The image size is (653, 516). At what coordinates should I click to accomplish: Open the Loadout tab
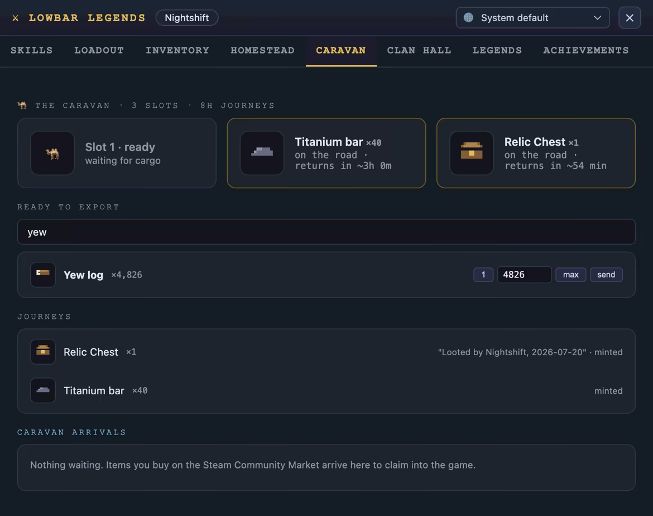(99, 50)
